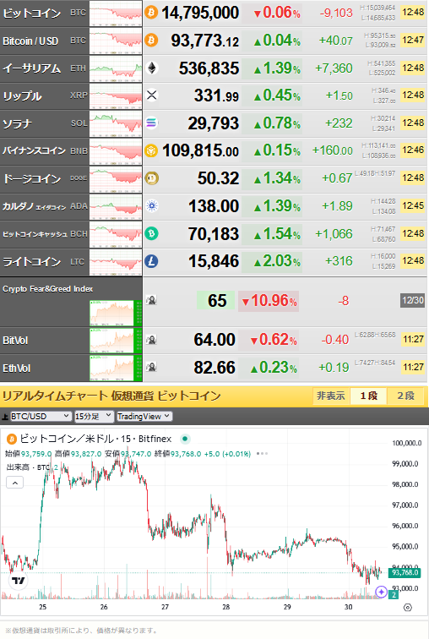Switch chart layout to 1段
This screenshot has height=639, width=429.
click(368, 396)
